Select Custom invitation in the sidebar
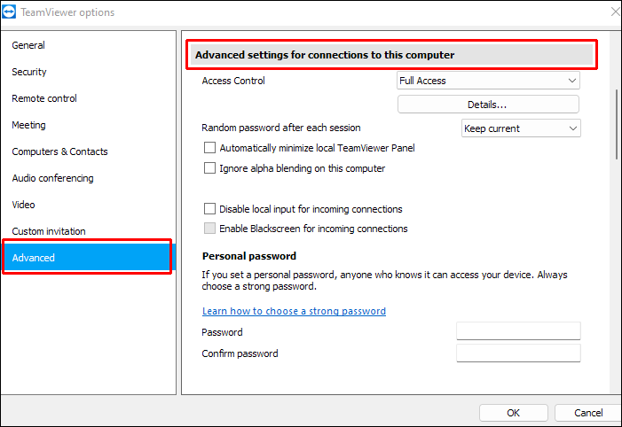This screenshot has width=622, height=427. point(49,231)
